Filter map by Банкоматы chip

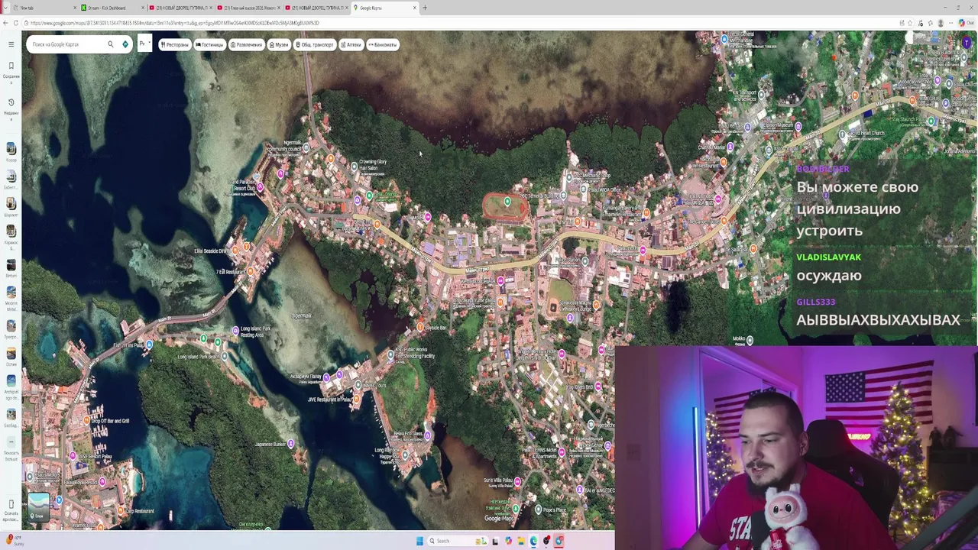(x=383, y=44)
